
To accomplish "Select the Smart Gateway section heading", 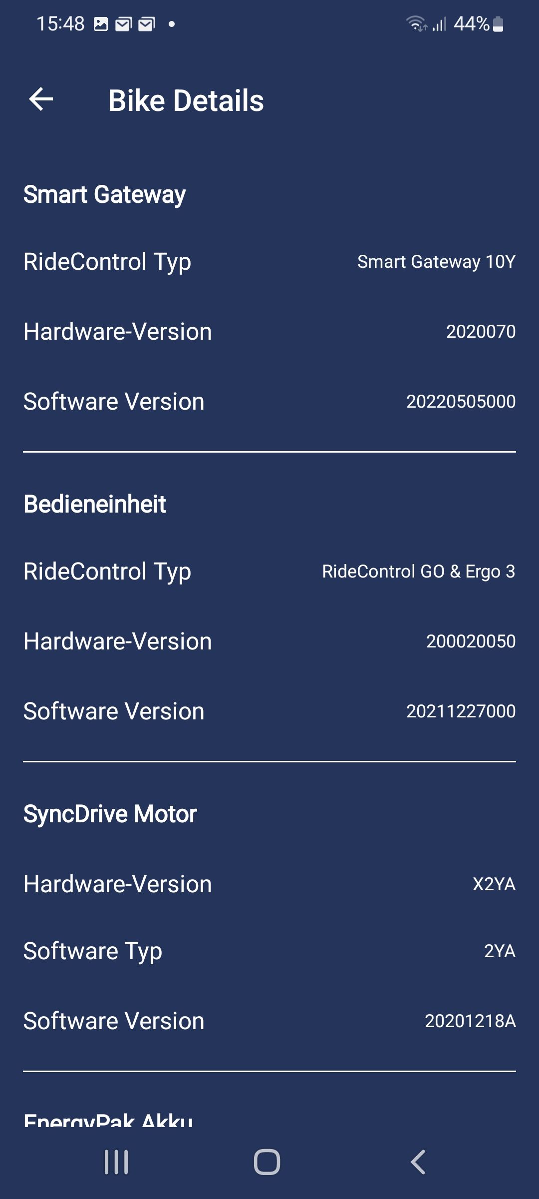I will pos(104,194).
